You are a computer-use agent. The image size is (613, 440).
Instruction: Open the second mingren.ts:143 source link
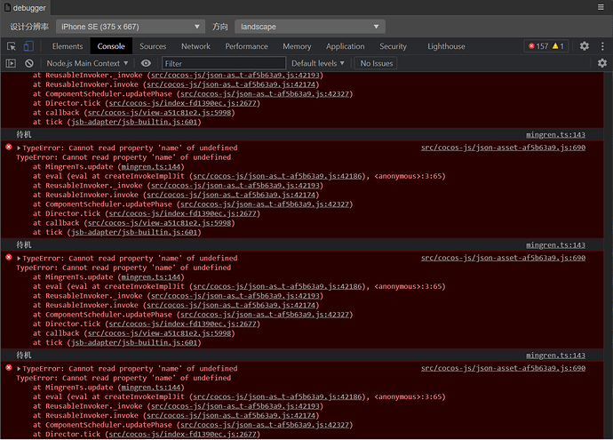[555, 244]
